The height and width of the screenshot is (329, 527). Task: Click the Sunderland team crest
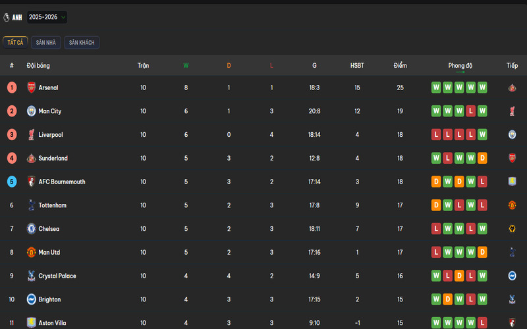(x=31, y=159)
